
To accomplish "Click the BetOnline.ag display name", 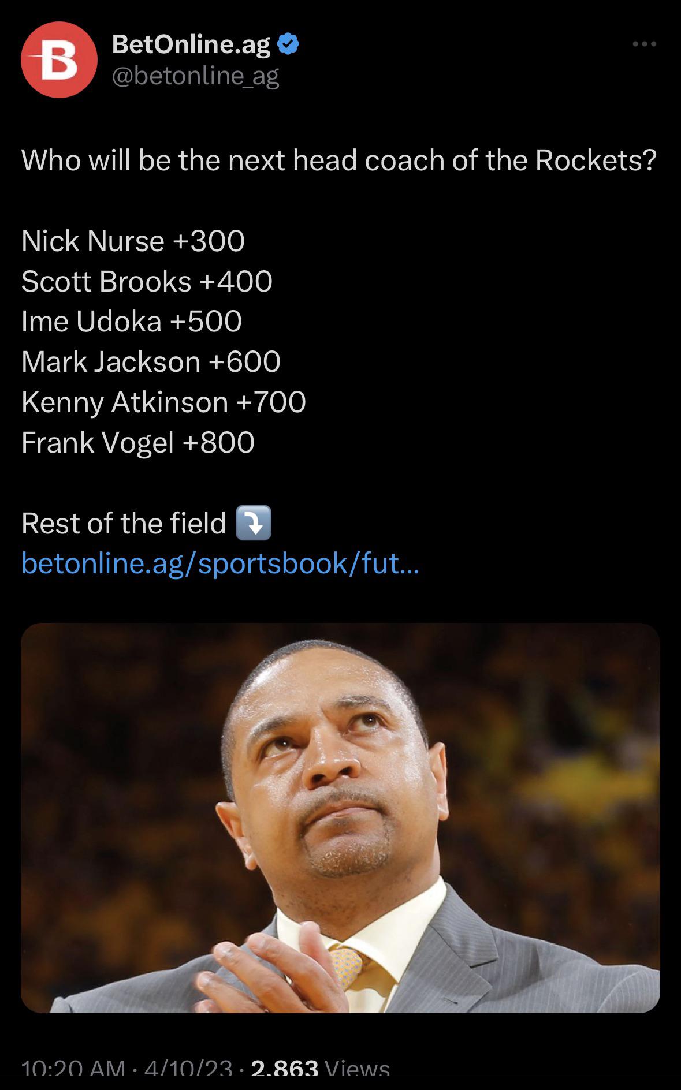I will [x=191, y=44].
